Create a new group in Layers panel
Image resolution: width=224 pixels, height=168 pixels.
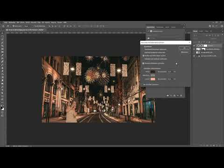[x=214, y=145]
